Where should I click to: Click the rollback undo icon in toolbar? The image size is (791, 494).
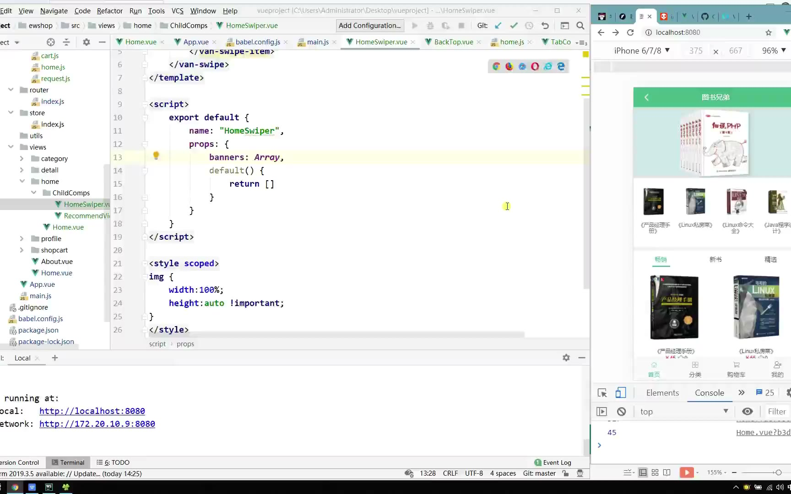pos(545,26)
